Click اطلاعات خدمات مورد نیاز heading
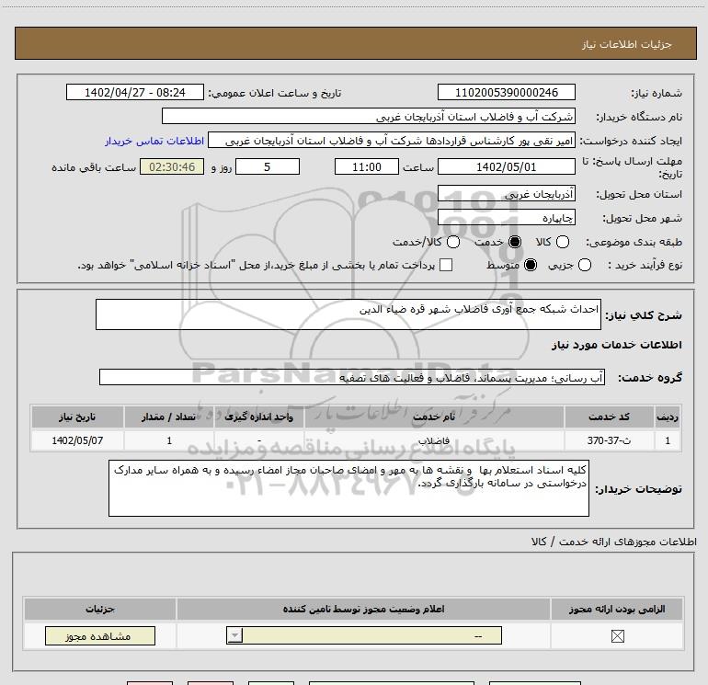The image size is (708, 685). (x=616, y=345)
